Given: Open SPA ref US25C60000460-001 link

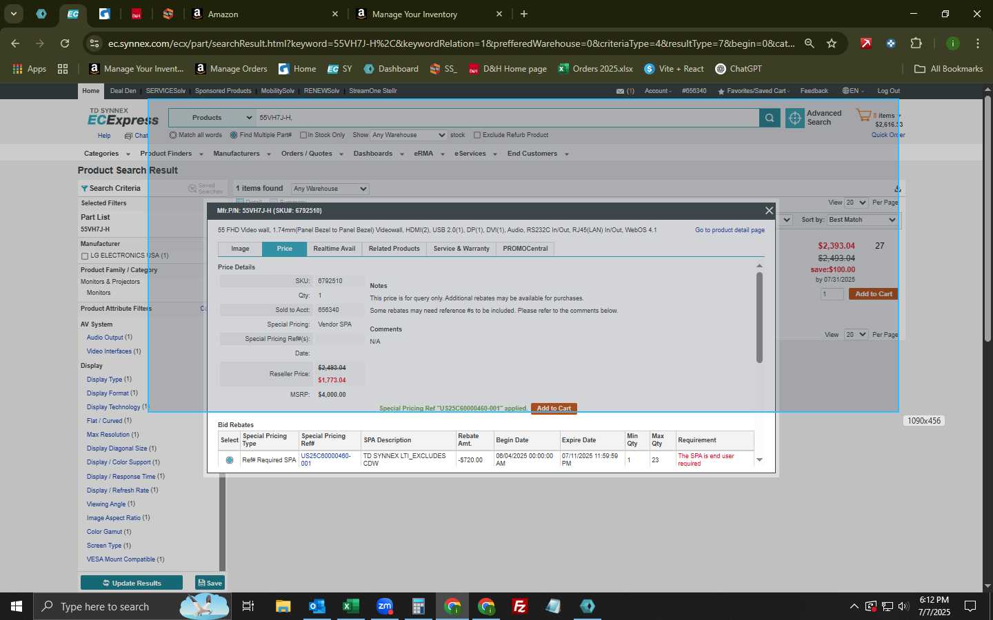Looking at the screenshot, I should click(325, 459).
